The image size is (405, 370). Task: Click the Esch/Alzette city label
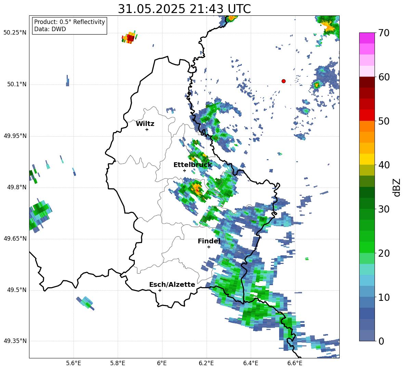point(172,284)
